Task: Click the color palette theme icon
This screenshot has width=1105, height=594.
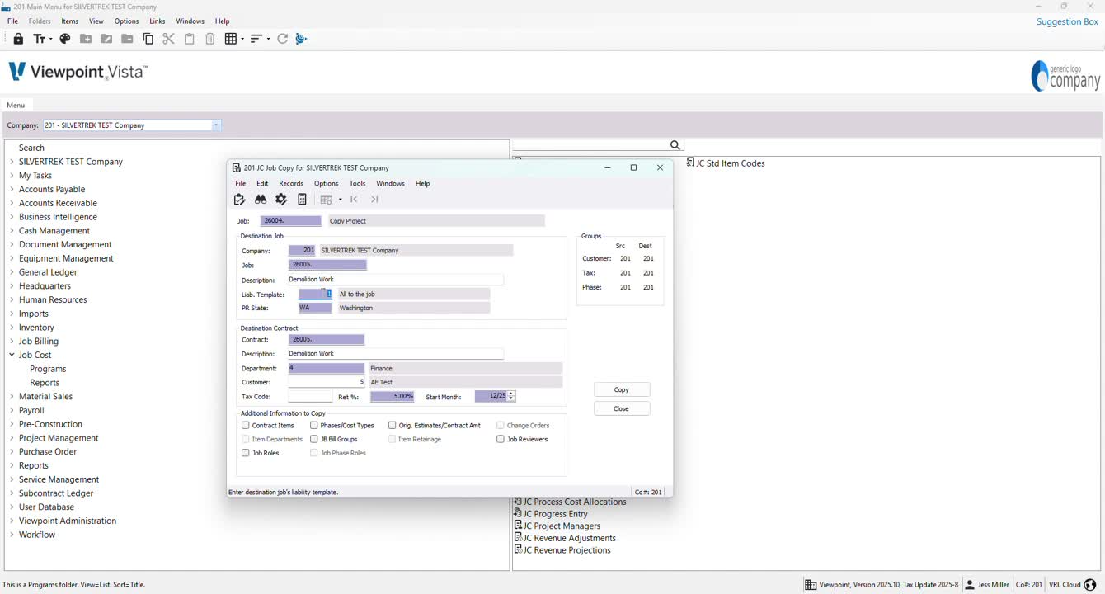Action: [x=65, y=39]
